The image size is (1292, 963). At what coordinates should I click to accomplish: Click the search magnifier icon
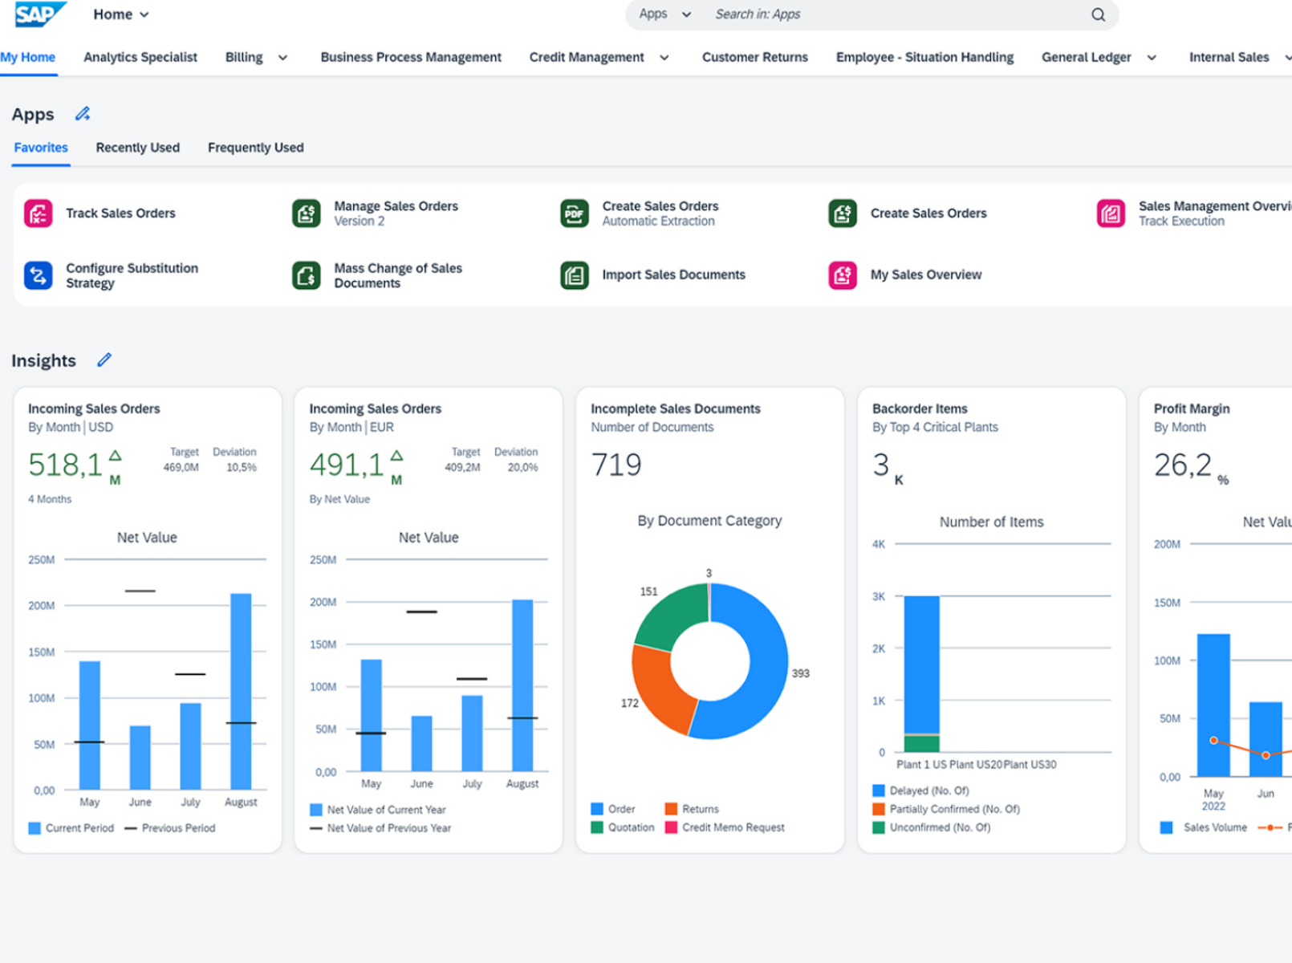(x=1098, y=14)
